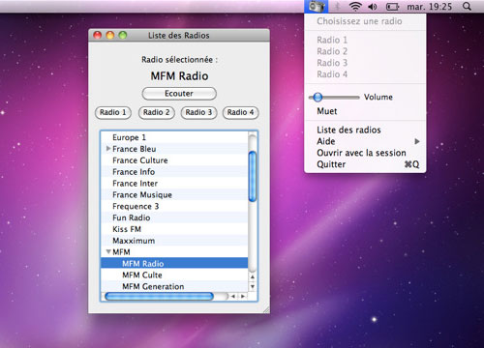
Task: Minimize the Liste des Radios window
Action: pos(110,35)
